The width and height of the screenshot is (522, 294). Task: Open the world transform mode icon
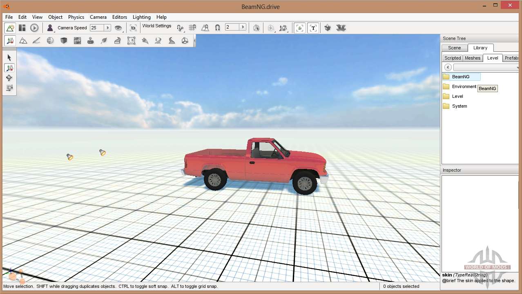[x=283, y=28]
